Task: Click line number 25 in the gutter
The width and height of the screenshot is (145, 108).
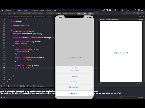Action: pos(4,38)
